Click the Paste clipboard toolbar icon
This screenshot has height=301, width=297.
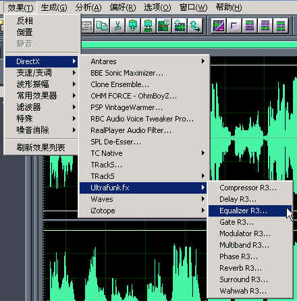coord(133,26)
